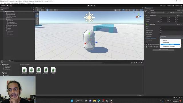Toggle the constrained proportions link for Scale
183x103 pixels.
tap(158, 22)
